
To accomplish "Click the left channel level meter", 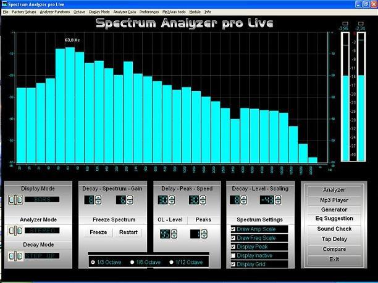I will click(346, 97).
